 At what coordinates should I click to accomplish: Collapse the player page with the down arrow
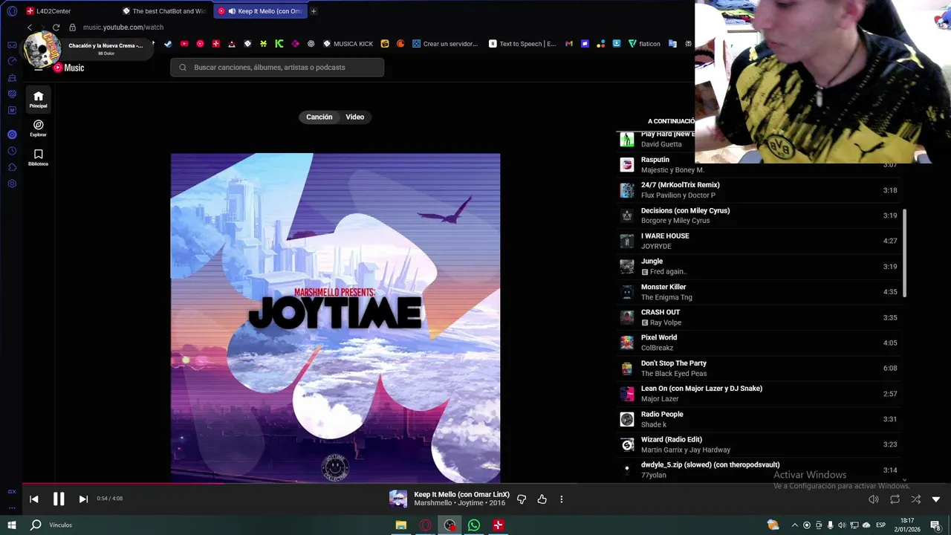[x=936, y=499]
